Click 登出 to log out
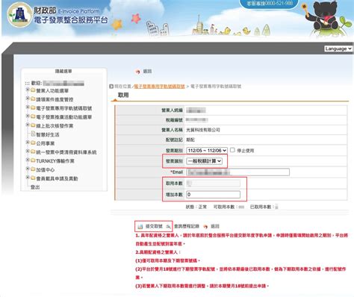 tap(35, 187)
